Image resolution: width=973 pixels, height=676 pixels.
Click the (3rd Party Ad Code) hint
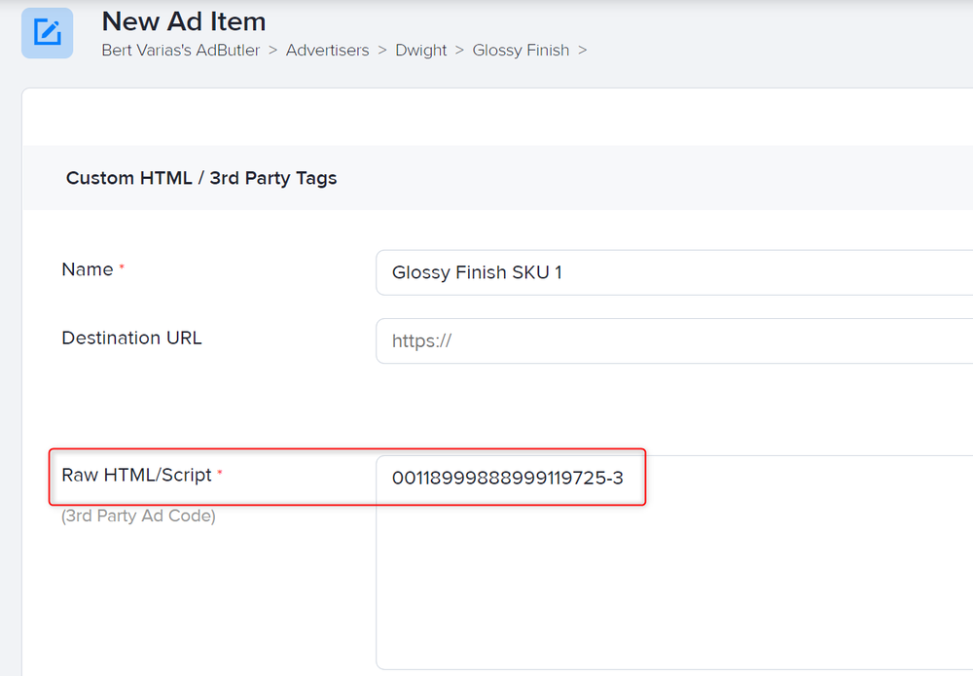(138, 516)
